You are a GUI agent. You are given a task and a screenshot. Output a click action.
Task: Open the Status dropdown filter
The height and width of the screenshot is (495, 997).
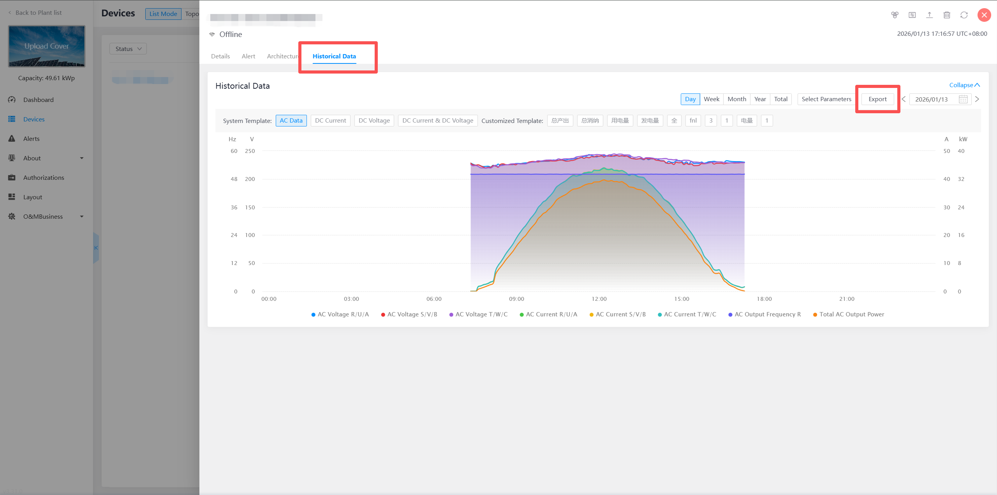click(x=128, y=49)
